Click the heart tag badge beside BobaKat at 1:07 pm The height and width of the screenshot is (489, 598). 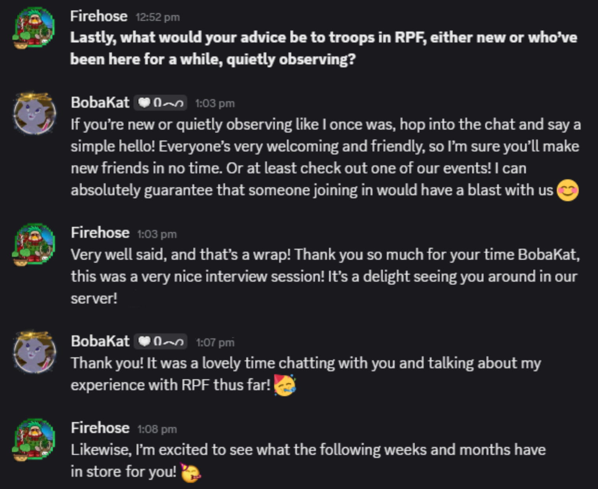coord(161,342)
